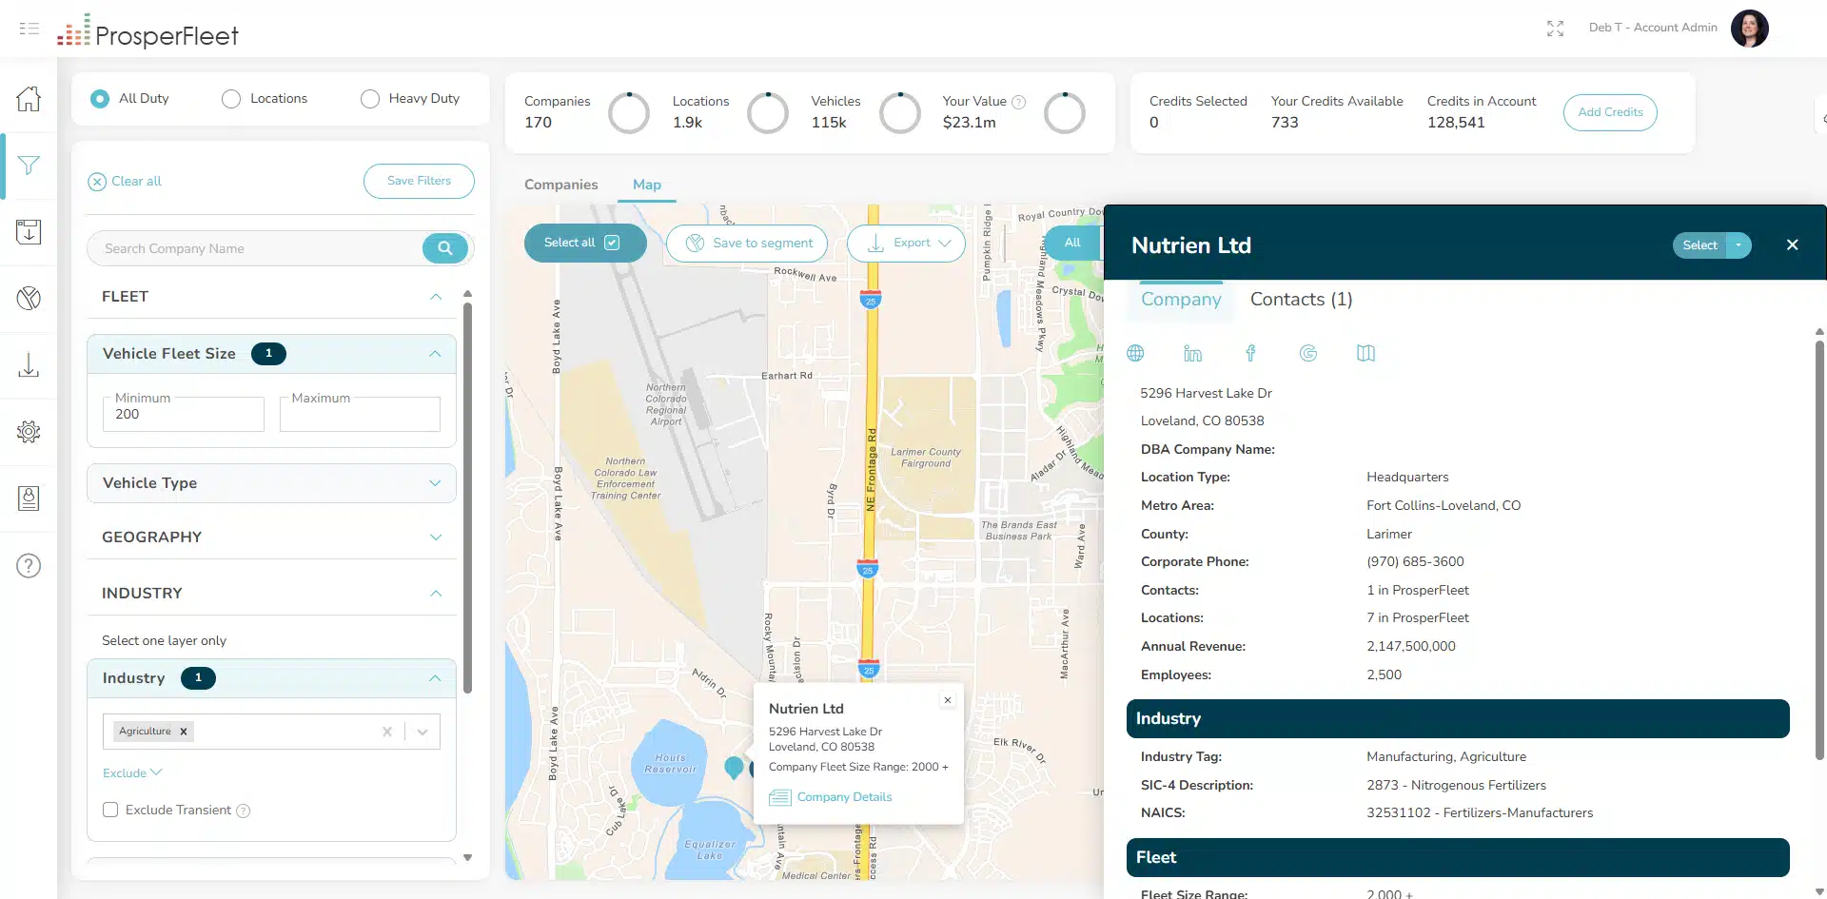Open Nutrien Google search icon

tap(1308, 354)
